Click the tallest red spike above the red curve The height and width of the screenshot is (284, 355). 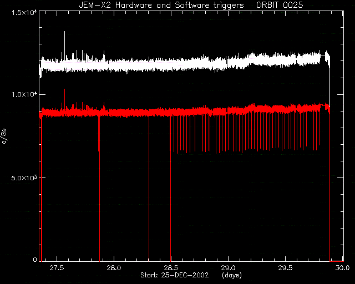(x=64, y=99)
